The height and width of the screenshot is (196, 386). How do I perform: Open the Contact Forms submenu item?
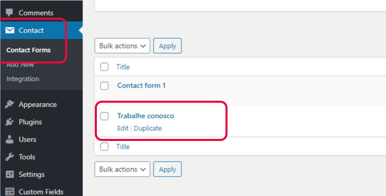point(28,50)
